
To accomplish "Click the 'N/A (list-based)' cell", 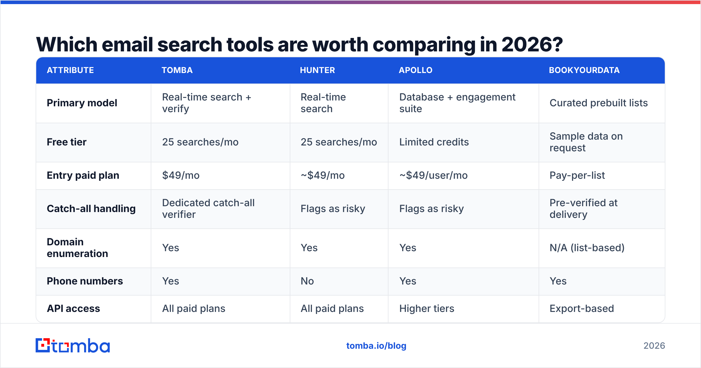I will pos(602,248).
